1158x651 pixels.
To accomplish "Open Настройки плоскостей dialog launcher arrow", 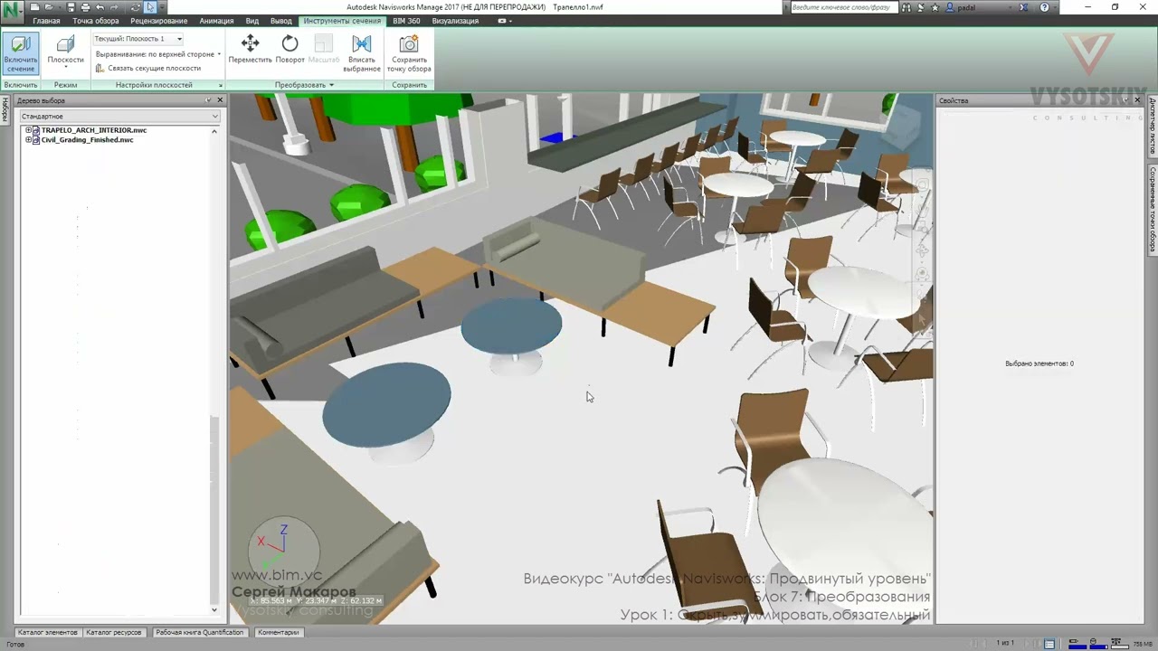I will [x=220, y=85].
